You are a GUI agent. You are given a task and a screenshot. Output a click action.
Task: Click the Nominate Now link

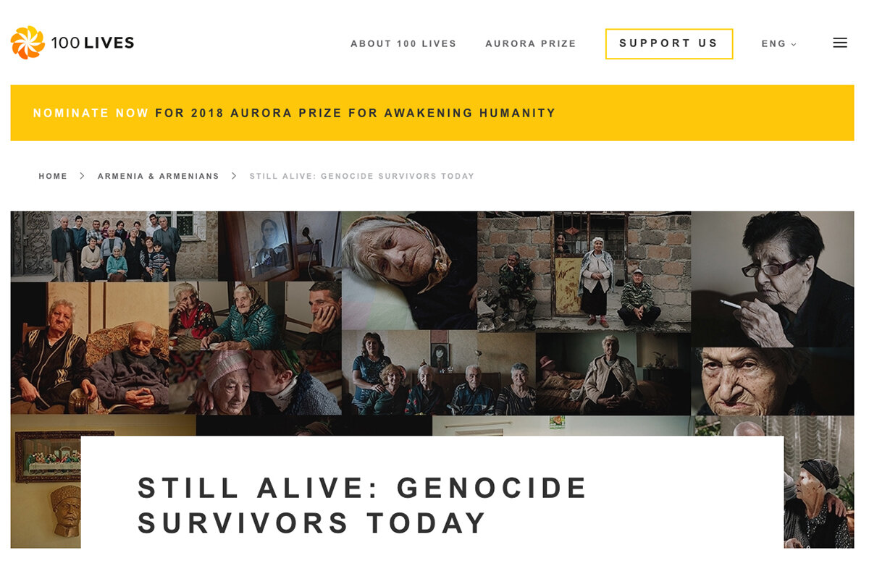coord(91,113)
